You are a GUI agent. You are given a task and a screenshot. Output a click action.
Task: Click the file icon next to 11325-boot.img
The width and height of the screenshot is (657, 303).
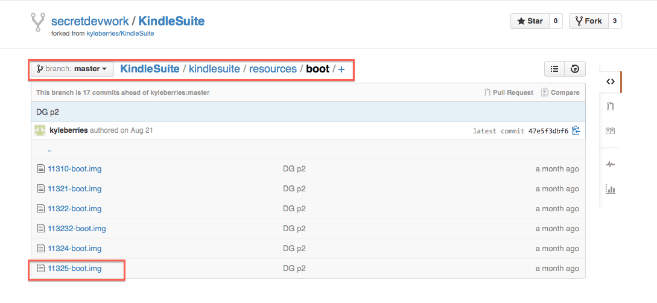pyautogui.click(x=40, y=268)
